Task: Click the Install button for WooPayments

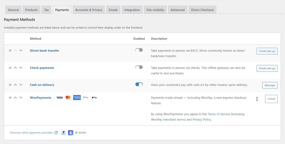Action: click(x=271, y=99)
